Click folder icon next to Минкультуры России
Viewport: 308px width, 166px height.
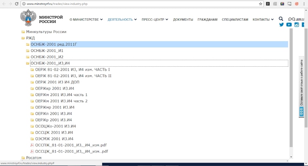tap(23, 32)
